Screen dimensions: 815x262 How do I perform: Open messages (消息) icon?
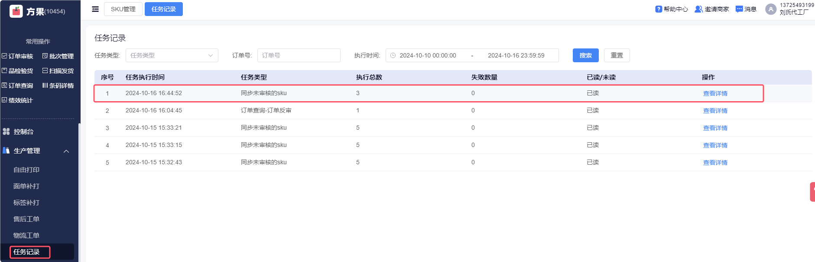click(739, 9)
